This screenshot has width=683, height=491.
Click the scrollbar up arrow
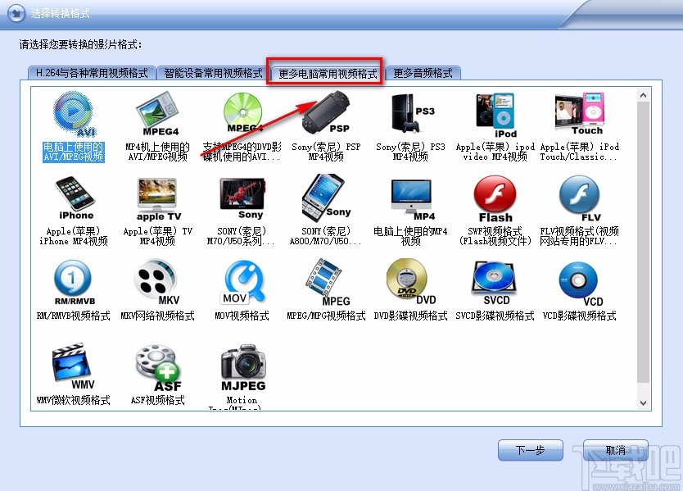(644, 94)
